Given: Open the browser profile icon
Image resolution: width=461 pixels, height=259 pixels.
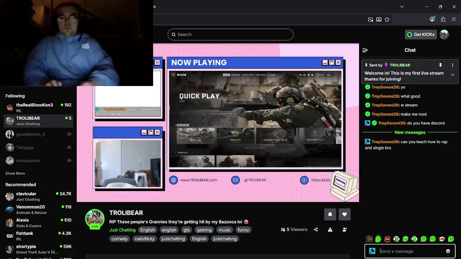Looking at the screenshot, I should [x=432, y=19].
